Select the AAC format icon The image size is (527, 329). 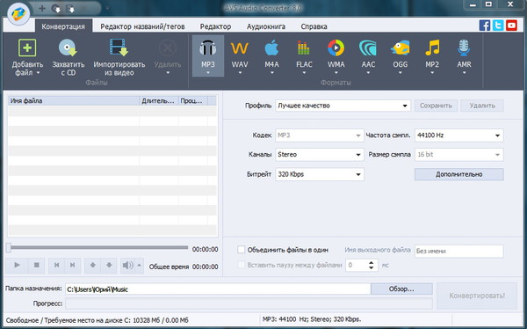pos(368,48)
